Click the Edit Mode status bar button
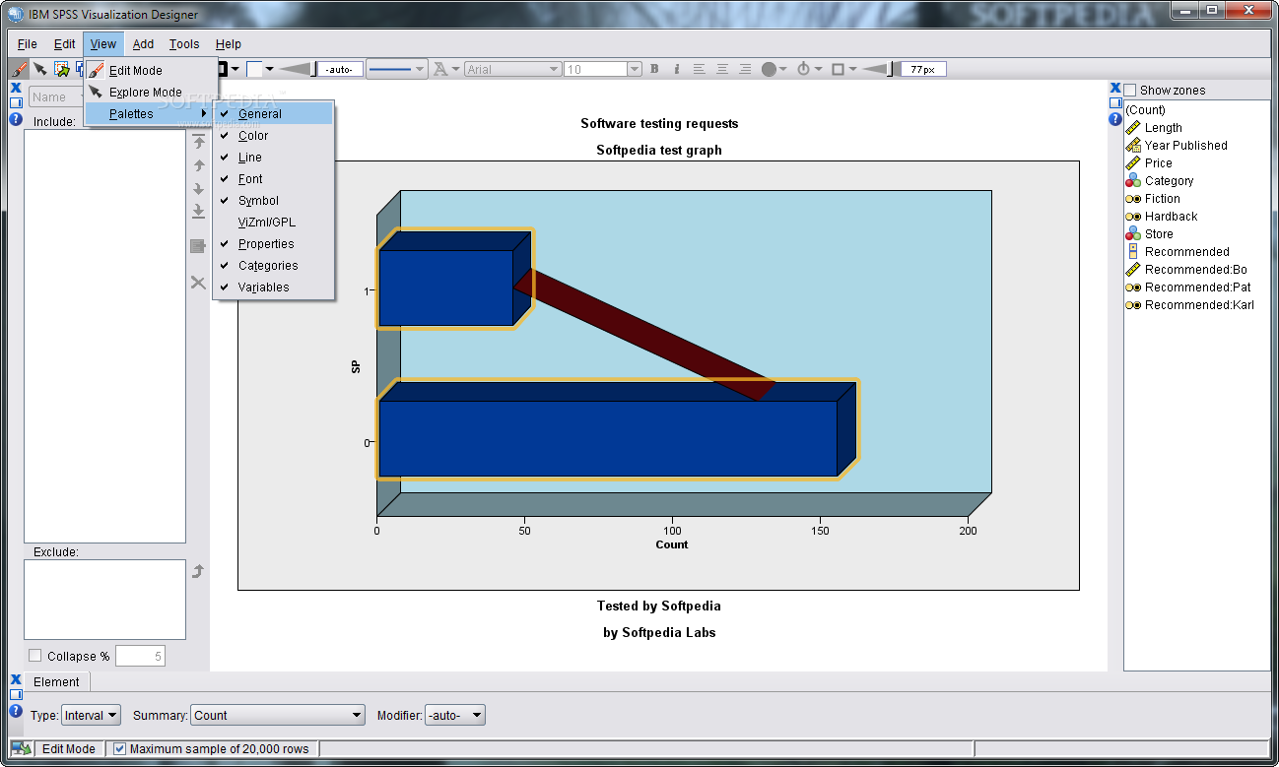1279x767 pixels. pyautogui.click(x=69, y=748)
